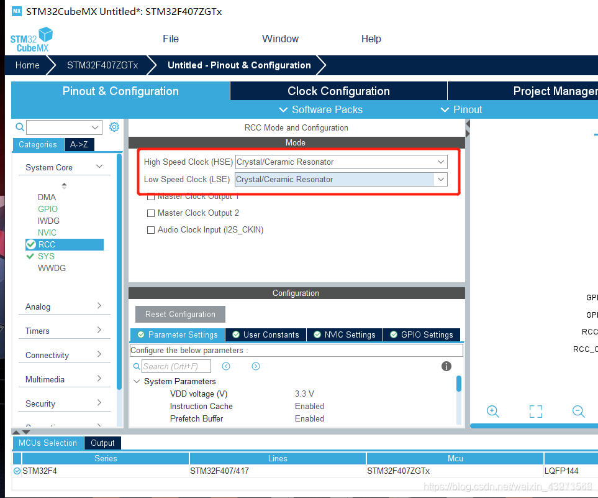Image resolution: width=598 pixels, height=498 pixels.
Task: Switch to the Output tab
Action: (x=102, y=443)
